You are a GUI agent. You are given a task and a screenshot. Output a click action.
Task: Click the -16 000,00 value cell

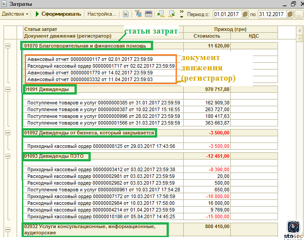207,197
